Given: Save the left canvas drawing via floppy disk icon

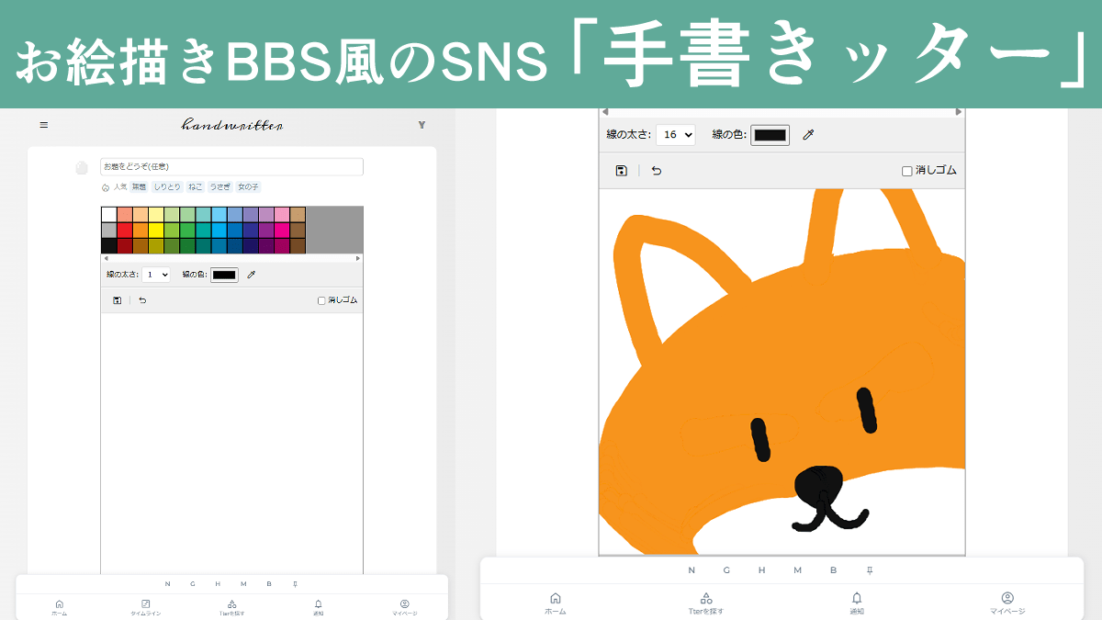Looking at the screenshot, I should [x=117, y=299].
